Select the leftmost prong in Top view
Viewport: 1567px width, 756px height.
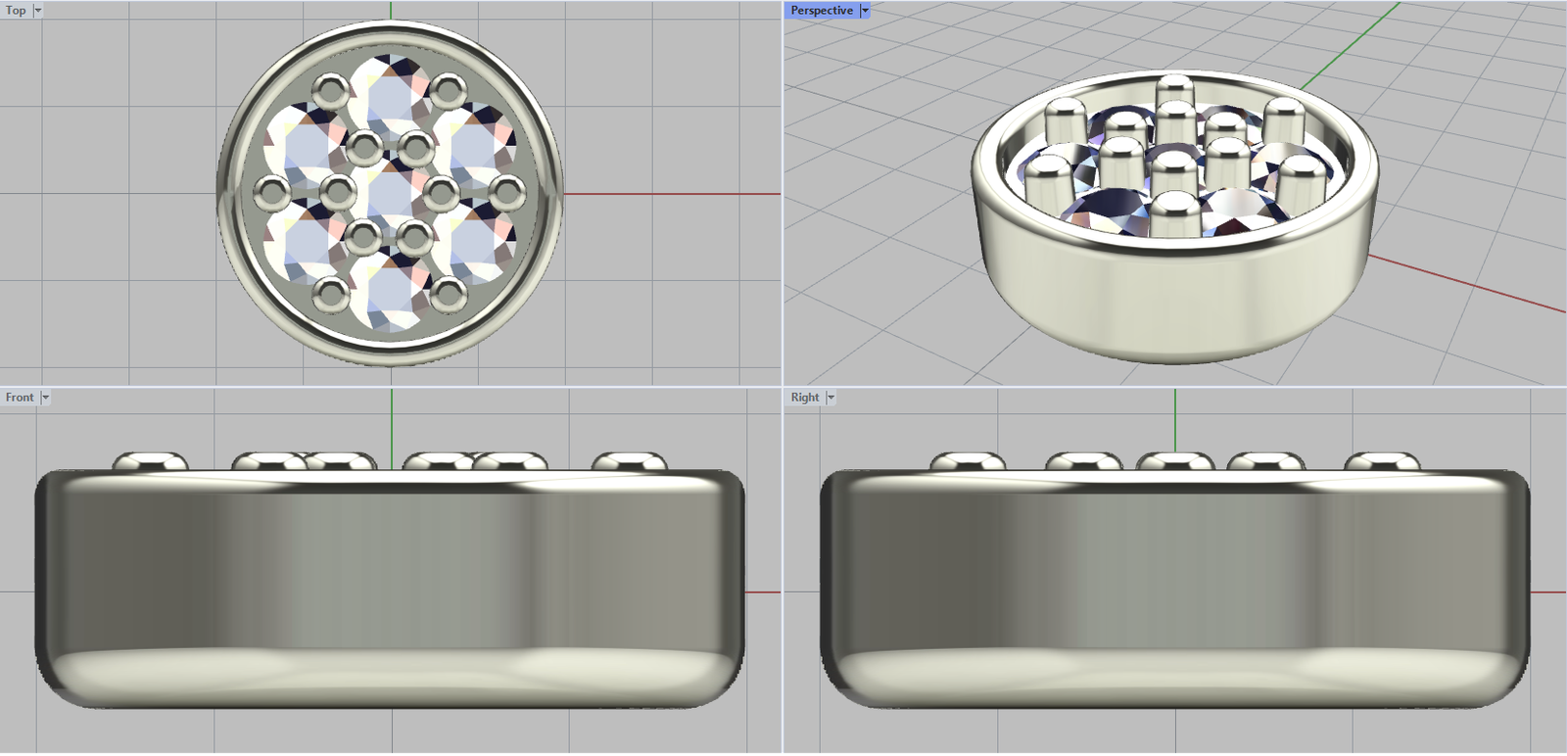click(270, 192)
